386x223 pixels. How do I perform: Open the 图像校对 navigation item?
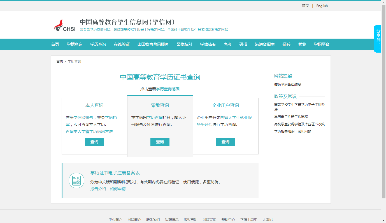click(185, 44)
